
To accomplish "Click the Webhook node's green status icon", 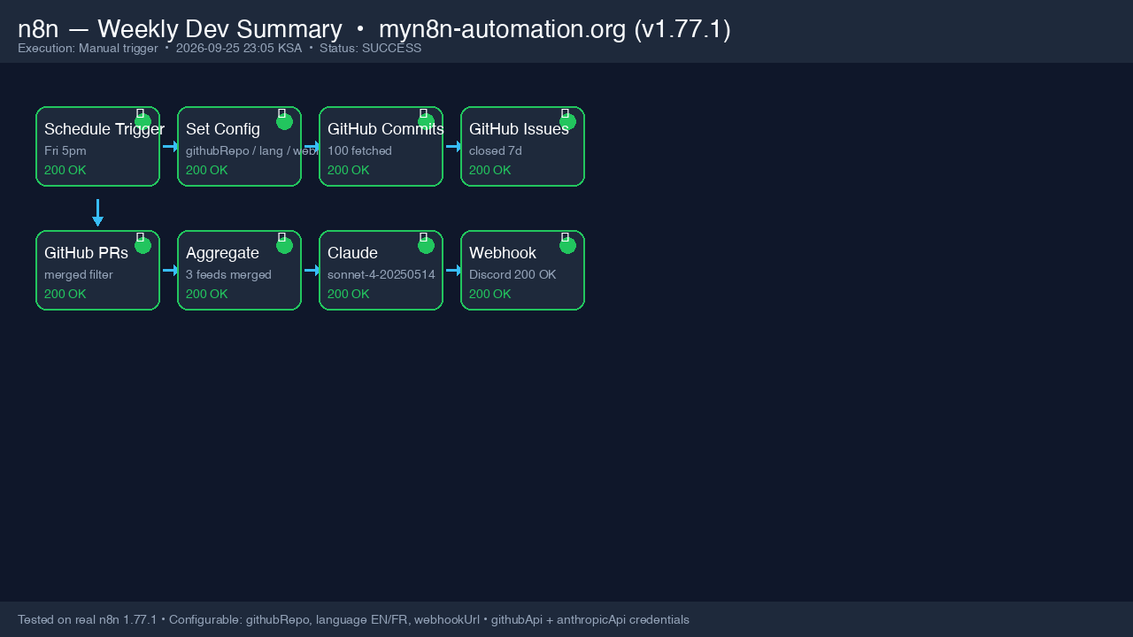I will (567, 245).
